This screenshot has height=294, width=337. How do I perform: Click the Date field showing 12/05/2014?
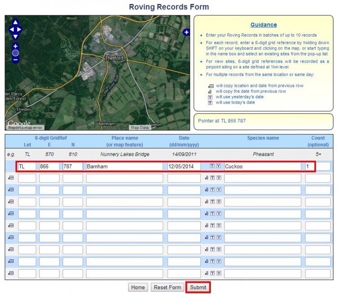click(x=184, y=166)
